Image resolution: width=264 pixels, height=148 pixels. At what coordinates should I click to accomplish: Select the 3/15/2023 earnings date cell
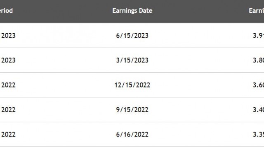coord(132,60)
